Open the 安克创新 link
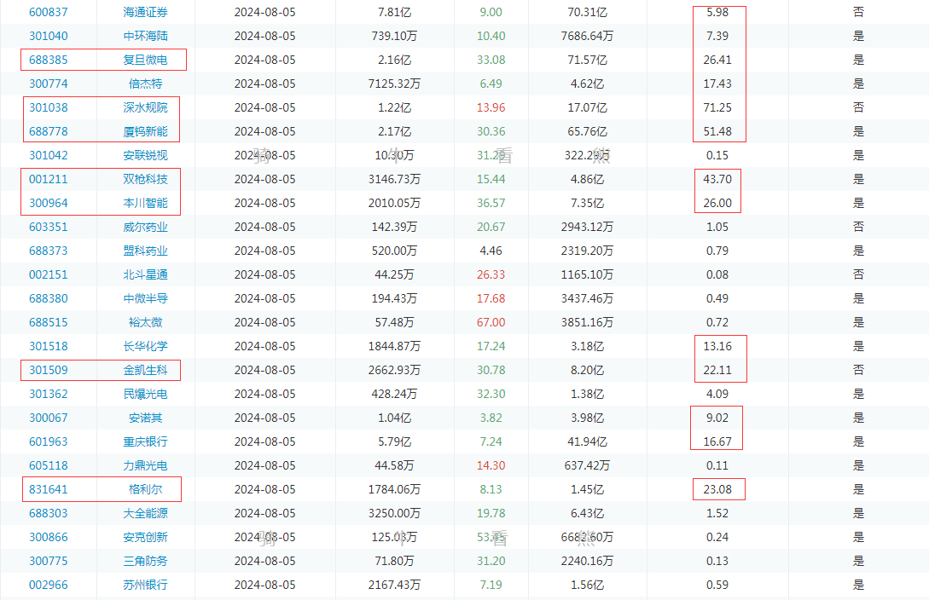This screenshot has height=600, width=929. pyautogui.click(x=145, y=537)
